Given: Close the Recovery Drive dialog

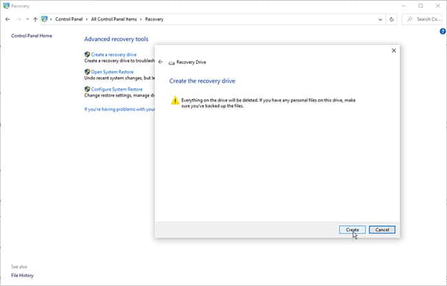Looking at the screenshot, I should click(393, 50).
